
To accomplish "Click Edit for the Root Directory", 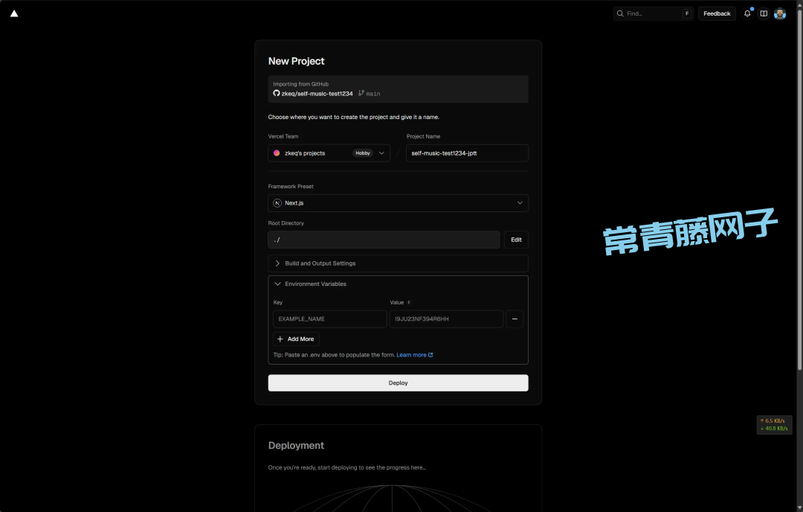I will 516,240.
